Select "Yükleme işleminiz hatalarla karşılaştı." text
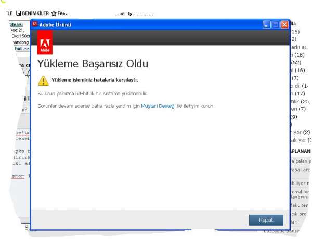This screenshot has height=239, width=312. pyautogui.click(x=95, y=80)
